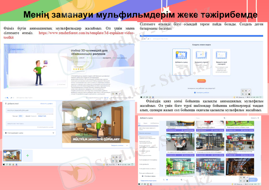The width and height of the screenshot is (269, 190).
Task: Click Закрыть снимок under the preview
Action: point(117,145)
